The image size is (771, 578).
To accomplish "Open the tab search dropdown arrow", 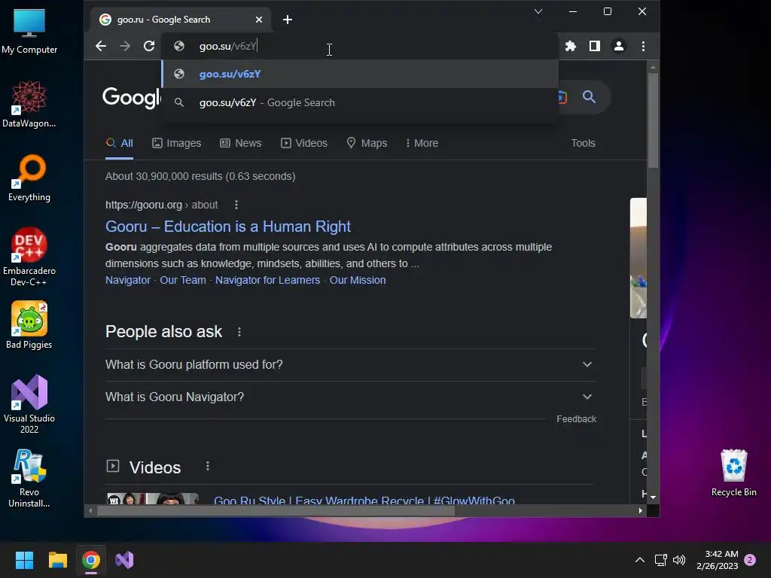I will point(538,11).
